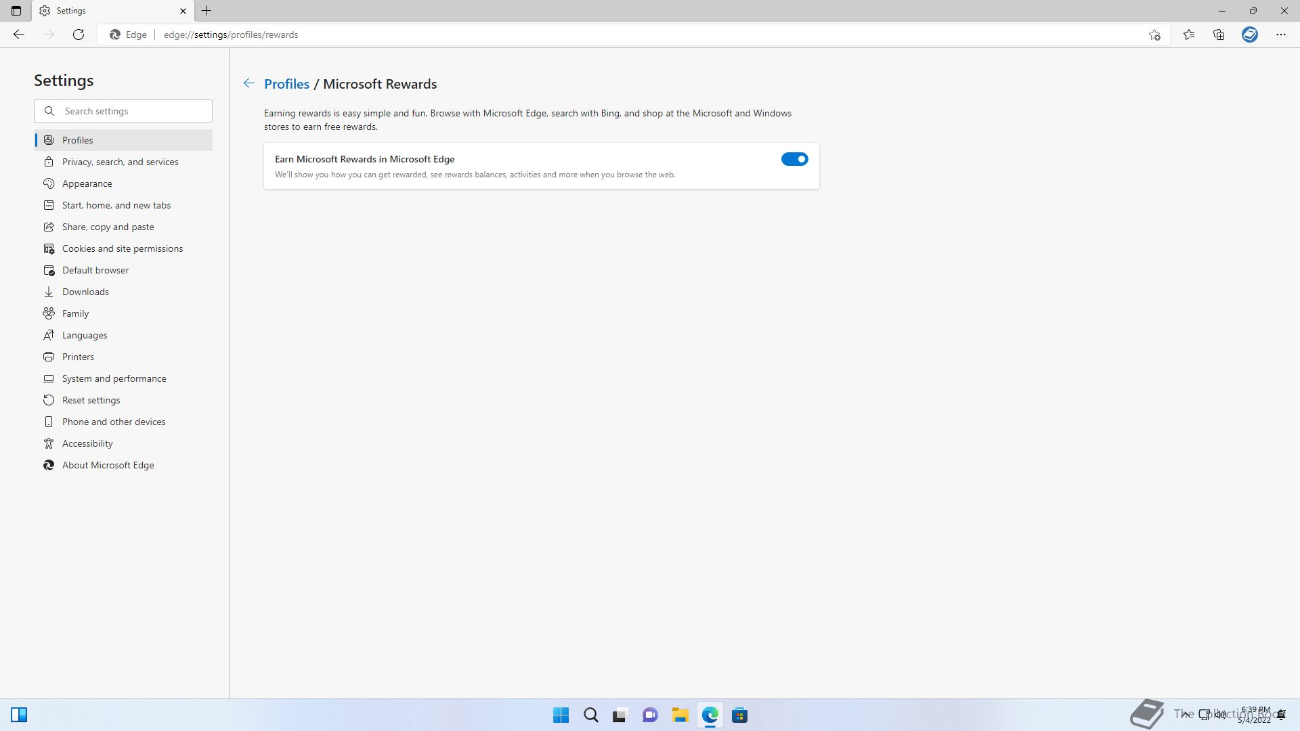Open Phone and other devices settings

[123, 422]
